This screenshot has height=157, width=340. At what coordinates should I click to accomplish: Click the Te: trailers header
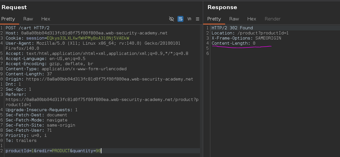pyautogui.click(x=21, y=141)
